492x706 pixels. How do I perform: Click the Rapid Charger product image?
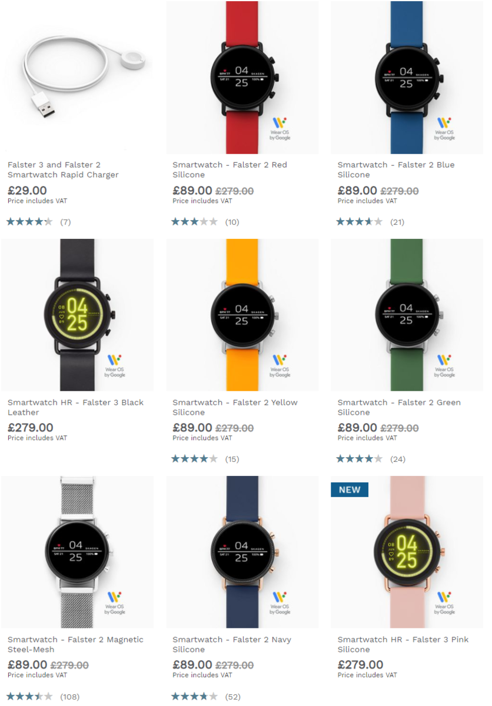tap(77, 77)
